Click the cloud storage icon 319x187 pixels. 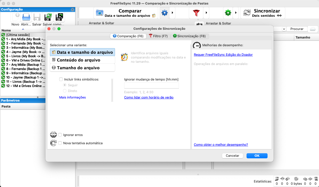pyautogui.click(x=313, y=29)
